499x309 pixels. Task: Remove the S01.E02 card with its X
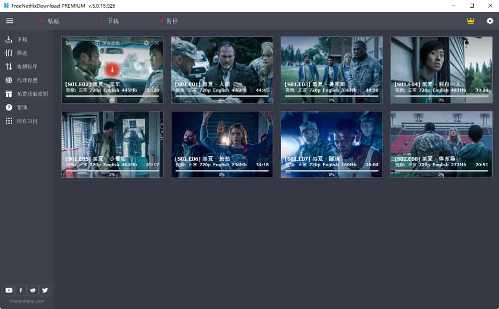[x=157, y=43]
